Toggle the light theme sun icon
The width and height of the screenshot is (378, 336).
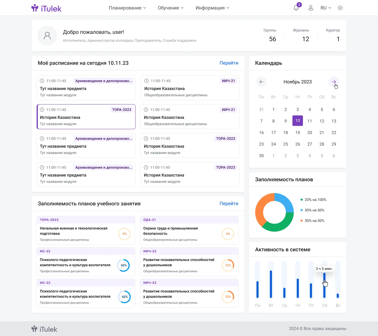tap(340, 8)
